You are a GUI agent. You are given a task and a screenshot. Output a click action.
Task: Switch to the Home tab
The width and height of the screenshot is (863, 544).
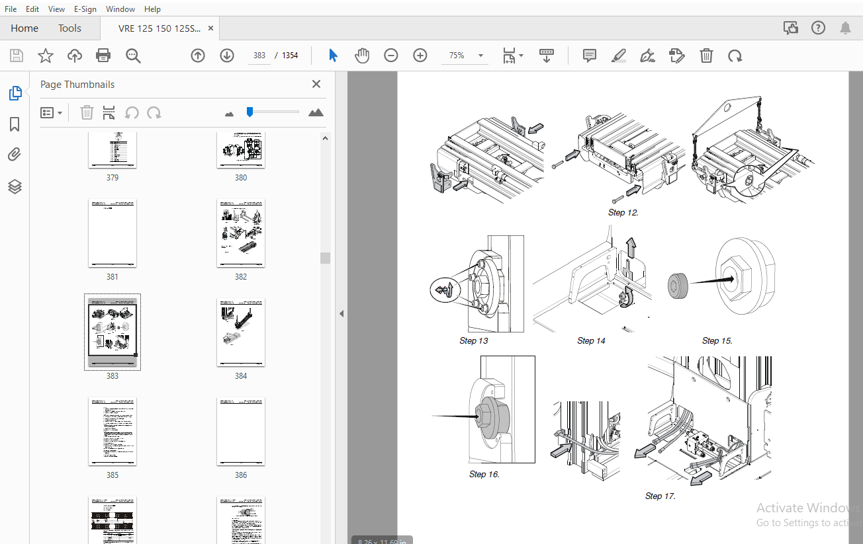point(24,28)
